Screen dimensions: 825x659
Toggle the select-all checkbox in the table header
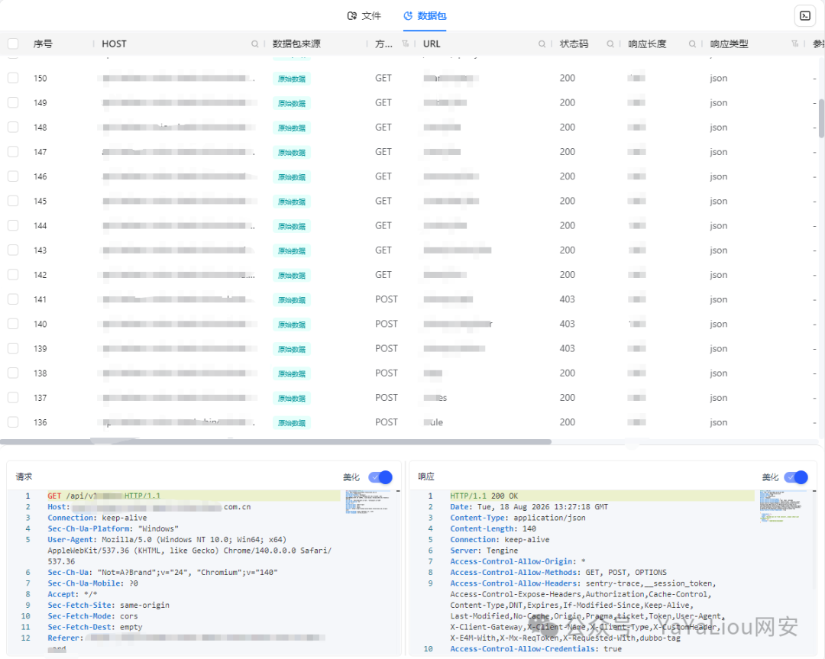coord(13,44)
